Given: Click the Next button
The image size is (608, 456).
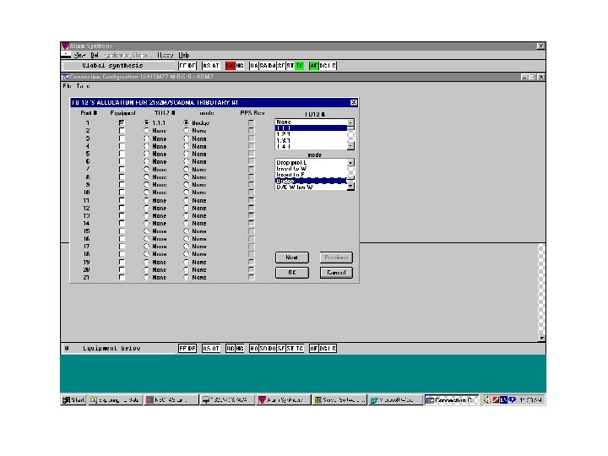Looking at the screenshot, I should click(292, 258).
